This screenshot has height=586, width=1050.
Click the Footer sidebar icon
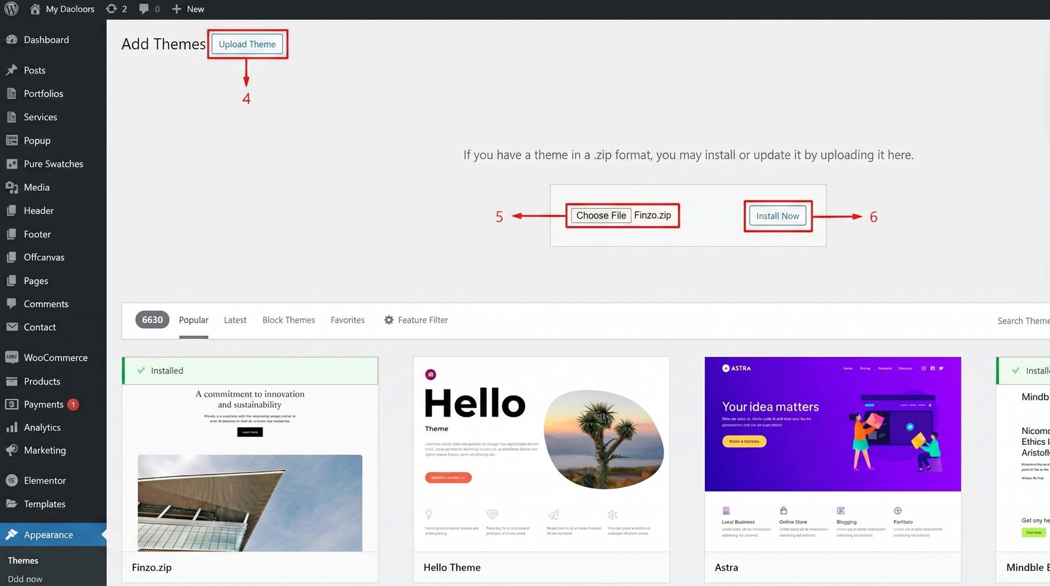11,234
